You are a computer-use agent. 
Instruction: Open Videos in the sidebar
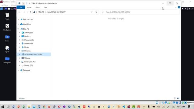click(27, 58)
